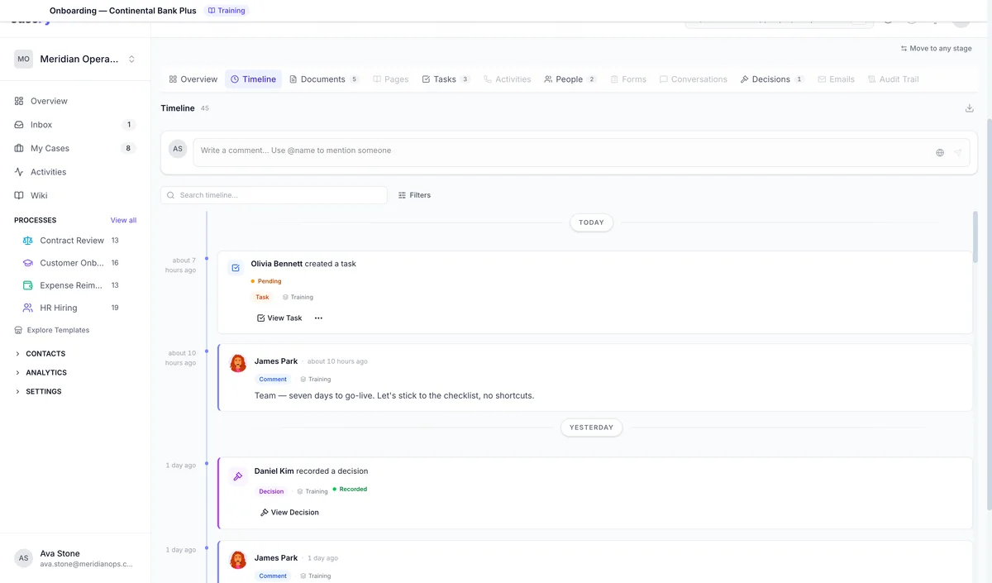
Task: Open the Forms tab
Action: pos(628,79)
